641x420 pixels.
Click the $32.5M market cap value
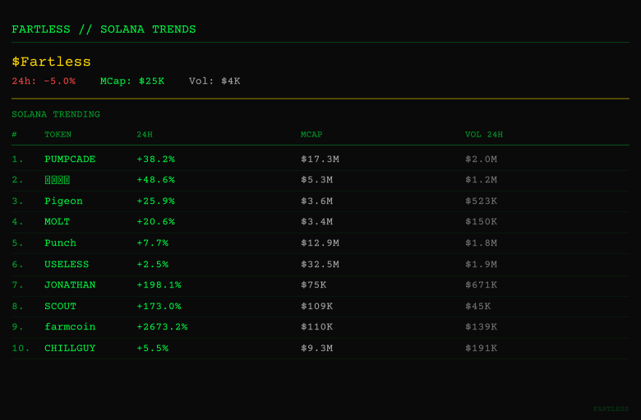pyautogui.click(x=320, y=264)
